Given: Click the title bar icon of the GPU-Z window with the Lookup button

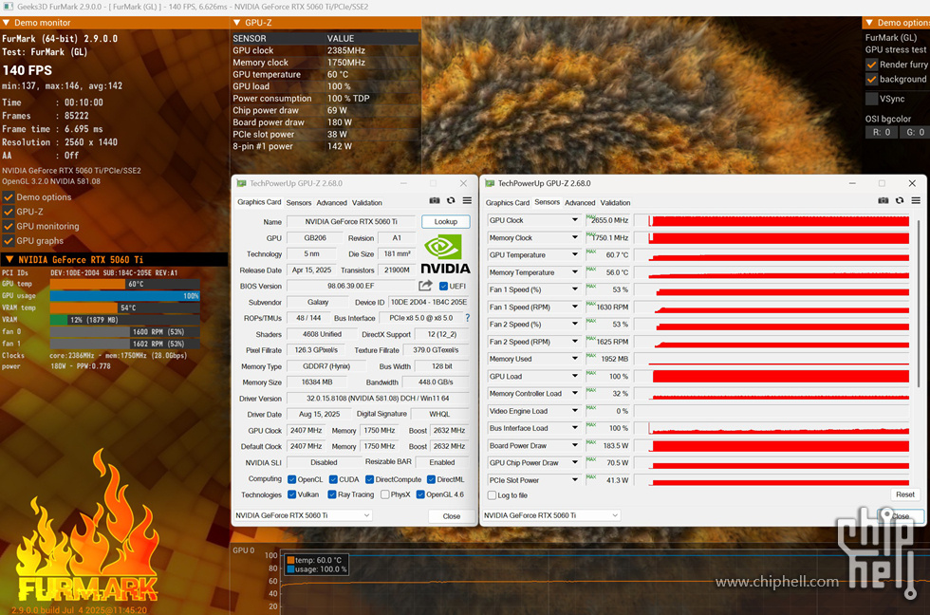Looking at the screenshot, I should pos(241,183).
